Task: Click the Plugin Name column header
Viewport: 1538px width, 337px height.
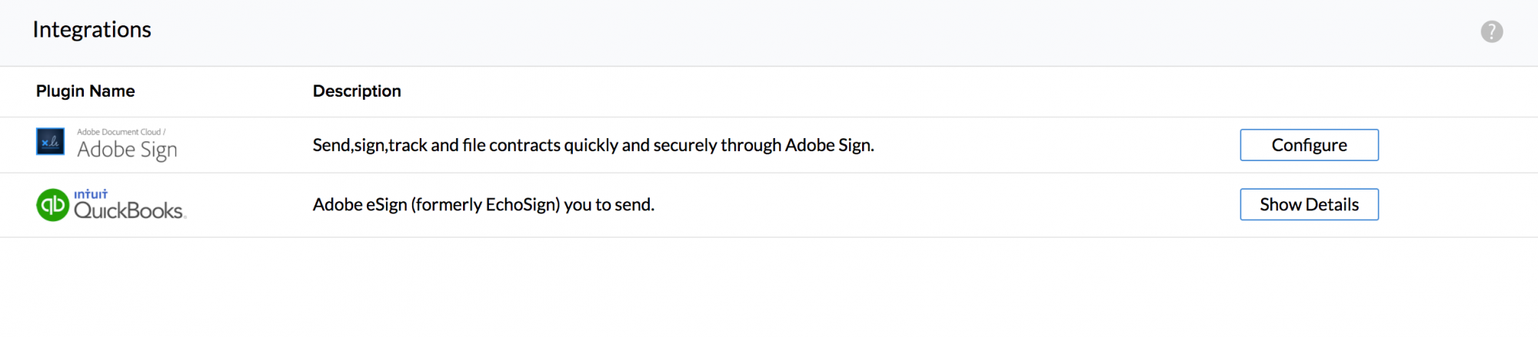Action: click(85, 91)
